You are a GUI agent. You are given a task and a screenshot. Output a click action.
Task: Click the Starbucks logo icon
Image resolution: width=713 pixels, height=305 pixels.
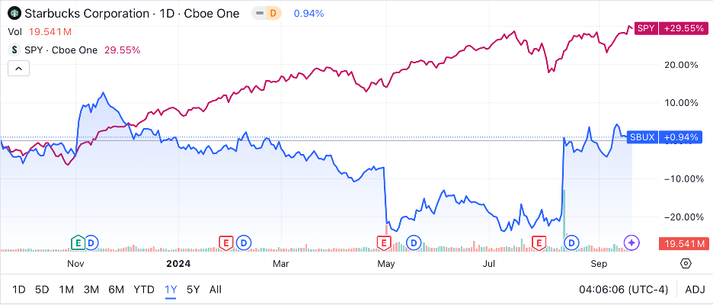[x=13, y=14]
